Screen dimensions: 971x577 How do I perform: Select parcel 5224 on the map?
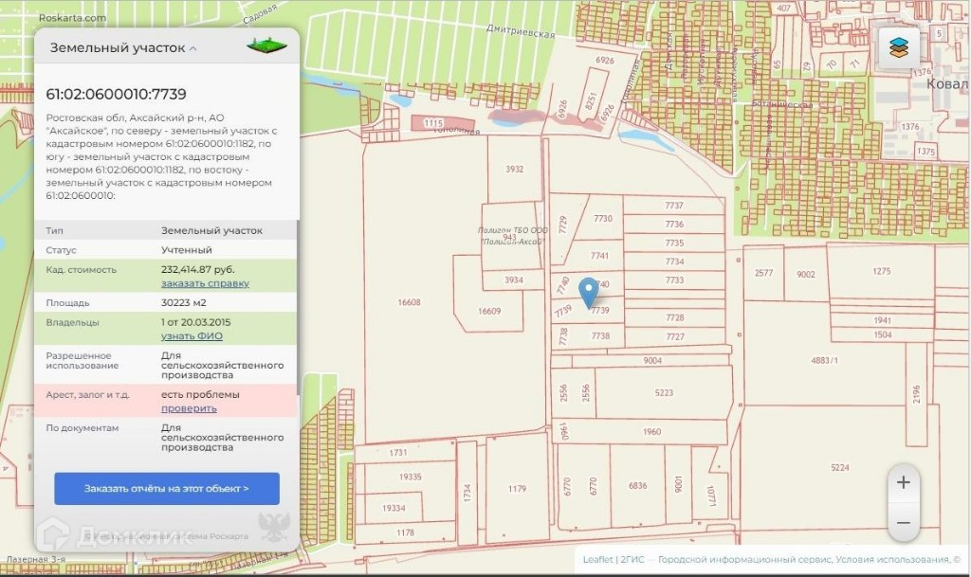pyautogui.click(x=840, y=468)
